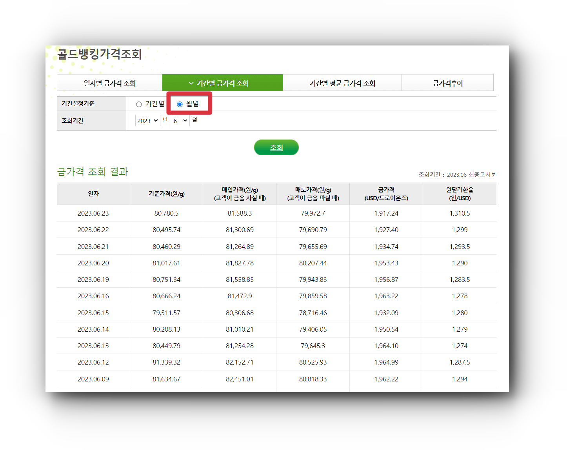Click buy price value 81,264.89
Viewport: 567px width, 450px height.
pos(240,247)
